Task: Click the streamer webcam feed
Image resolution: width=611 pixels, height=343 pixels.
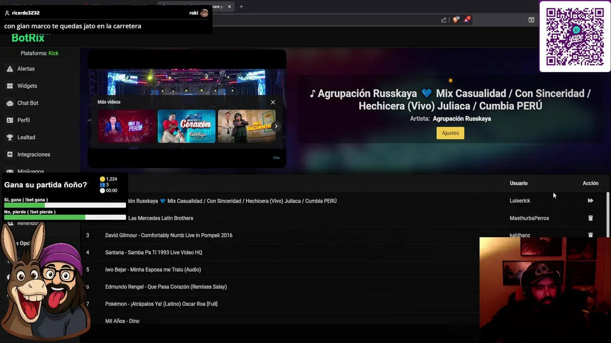Action: tap(545, 290)
